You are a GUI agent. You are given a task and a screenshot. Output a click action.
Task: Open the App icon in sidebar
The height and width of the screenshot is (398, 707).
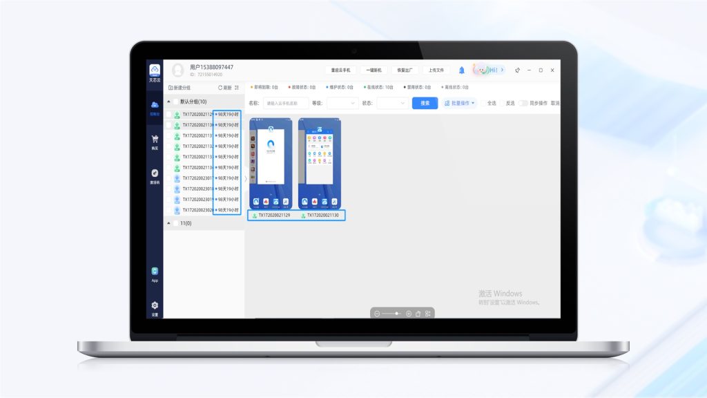coord(155,272)
